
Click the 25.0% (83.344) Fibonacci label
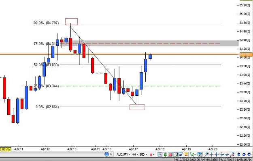[46, 86]
